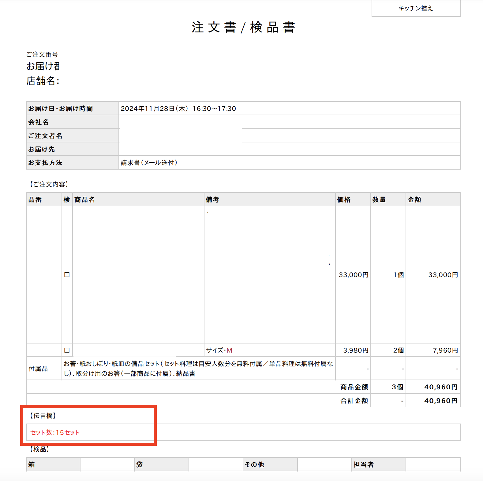The image size is (483, 481).
Task: Click the 合計金額 label
Action: click(x=354, y=401)
